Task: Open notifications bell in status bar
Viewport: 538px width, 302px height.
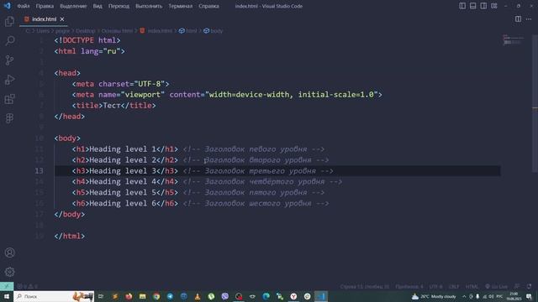Action: 529,286
